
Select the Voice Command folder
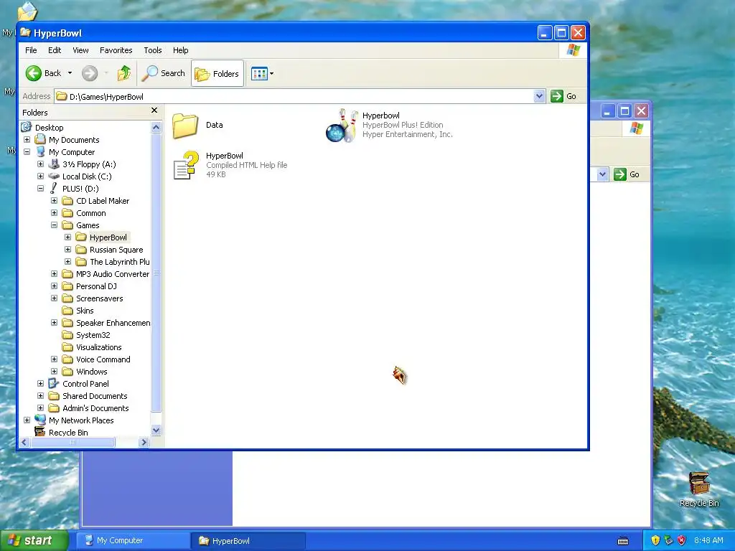(103, 359)
